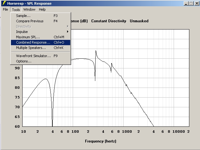Screen dimensions: 200x150
Task: Click the 10000 frequency axis label
Action: click(179, 131)
